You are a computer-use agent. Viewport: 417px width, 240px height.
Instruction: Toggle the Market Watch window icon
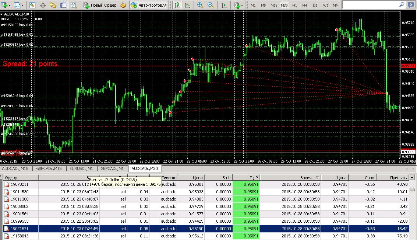click(x=32, y=5)
